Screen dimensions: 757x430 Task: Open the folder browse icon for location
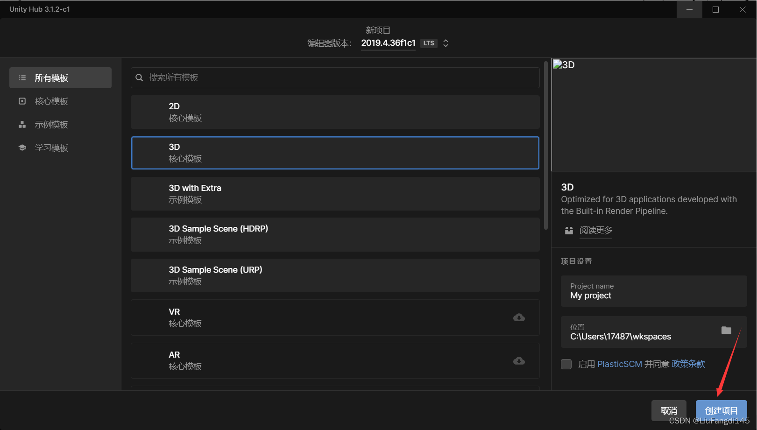click(726, 330)
